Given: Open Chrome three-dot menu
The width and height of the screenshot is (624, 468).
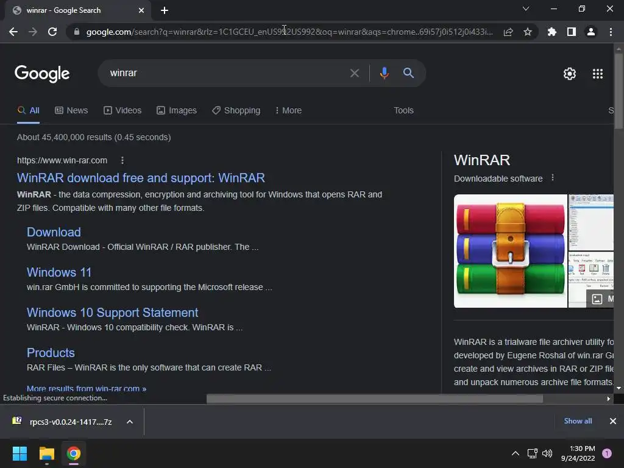Looking at the screenshot, I should (x=611, y=32).
